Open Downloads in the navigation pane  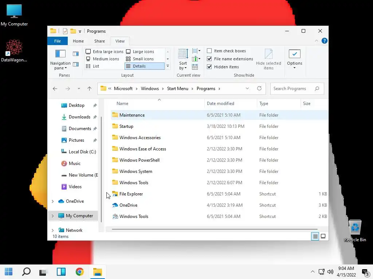coord(79,117)
